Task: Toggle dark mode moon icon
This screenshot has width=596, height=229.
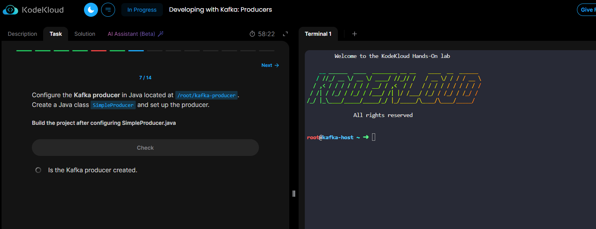Action: click(x=91, y=10)
